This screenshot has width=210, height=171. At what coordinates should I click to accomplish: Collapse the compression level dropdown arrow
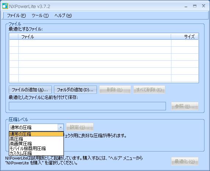[x=61, y=127]
